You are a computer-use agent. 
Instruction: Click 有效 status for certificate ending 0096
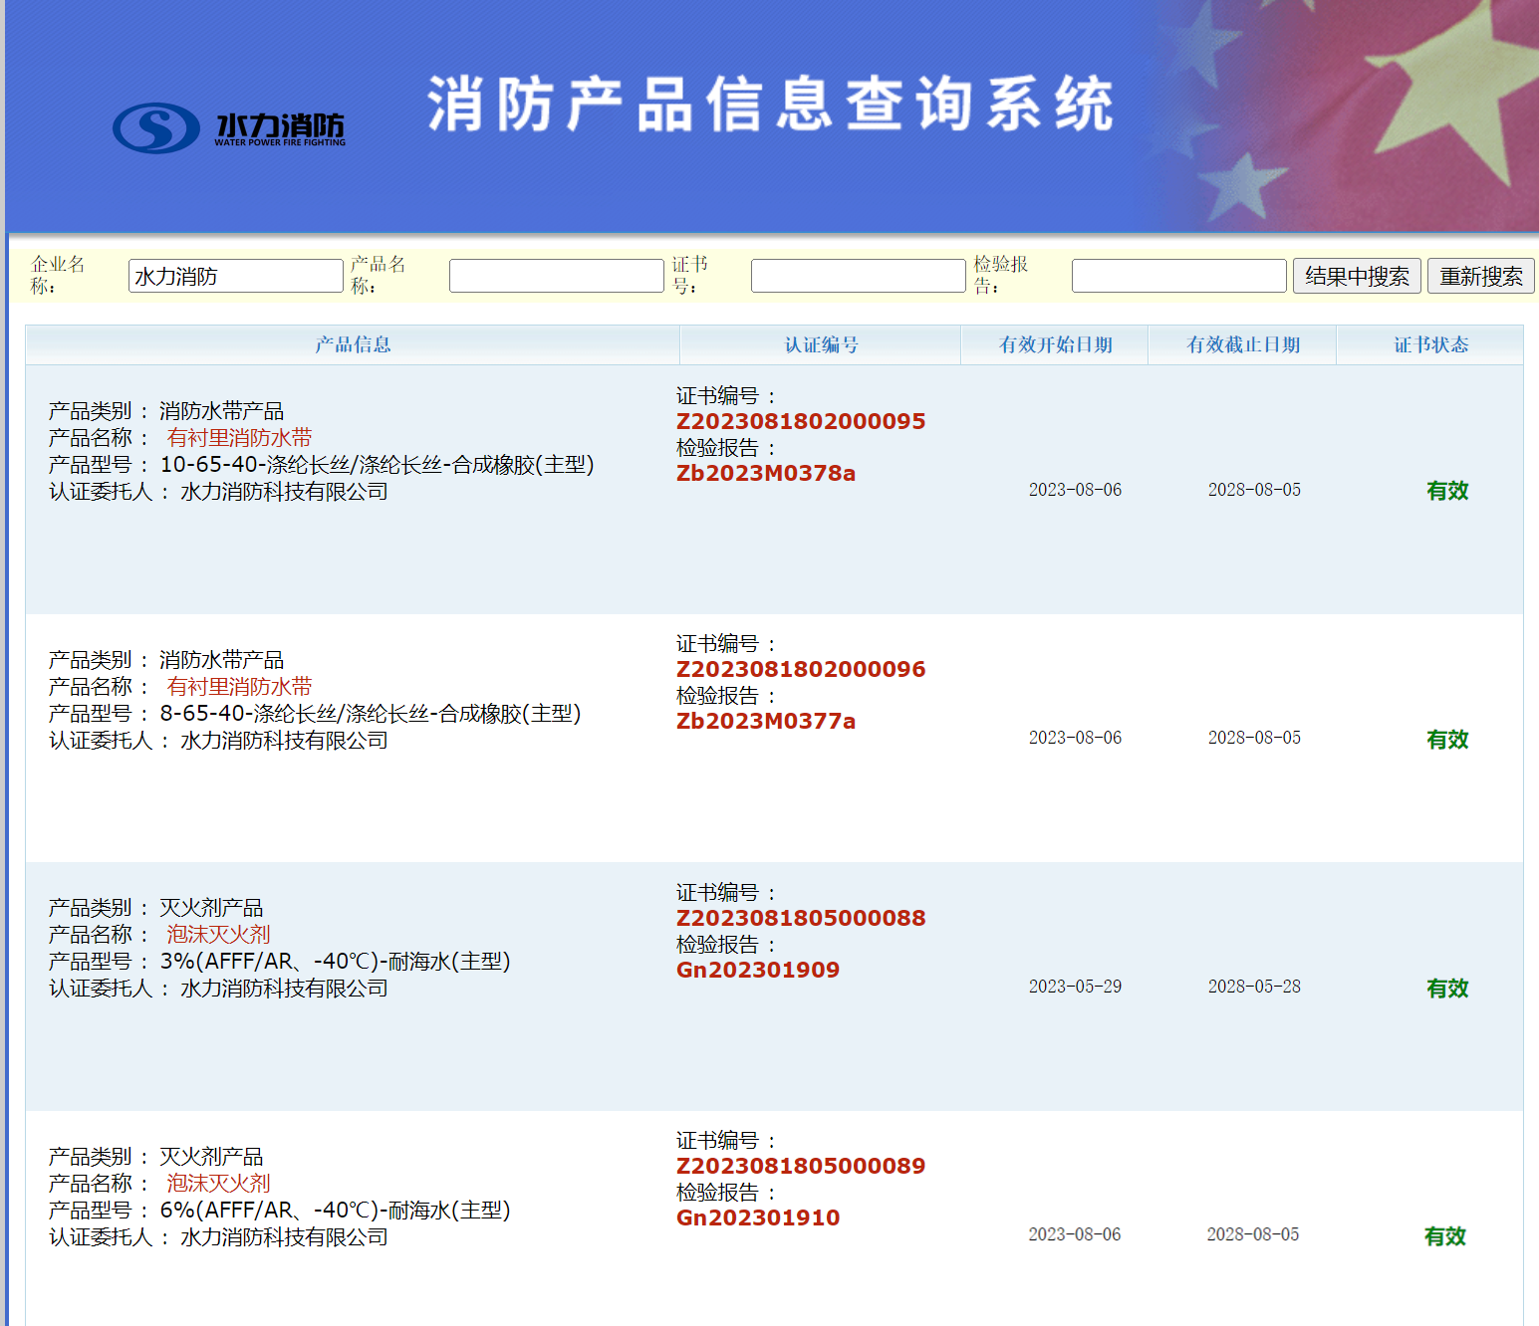(1447, 740)
